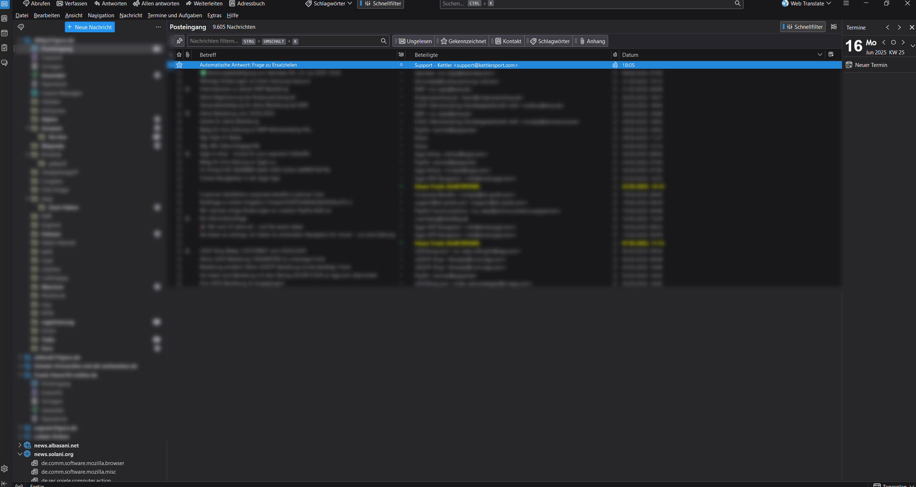This screenshot has width=916, height=487.
Task: Open Adressbuch from the toolbar
Action: point(247,3)
